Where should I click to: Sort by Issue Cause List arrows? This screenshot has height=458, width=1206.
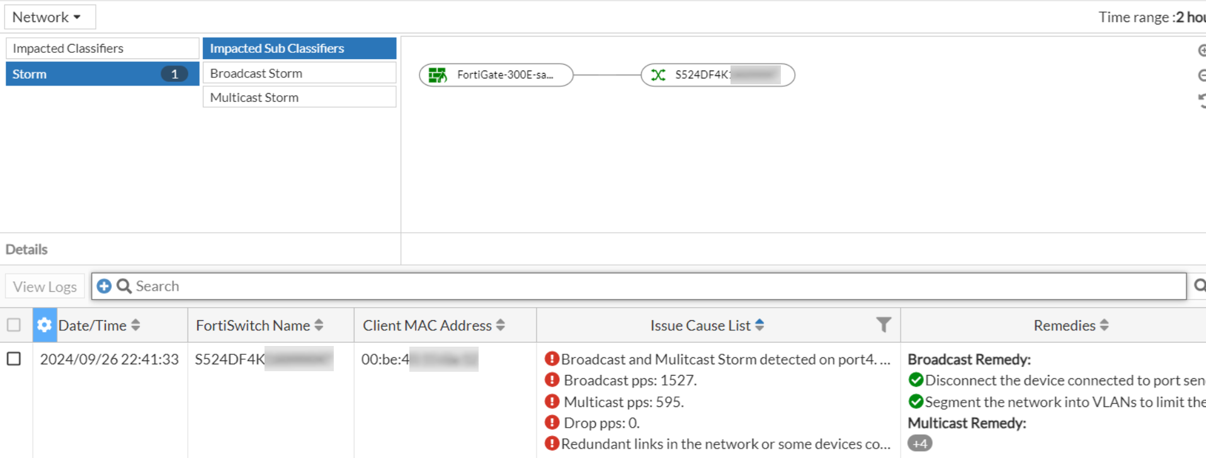click(759, 325)
